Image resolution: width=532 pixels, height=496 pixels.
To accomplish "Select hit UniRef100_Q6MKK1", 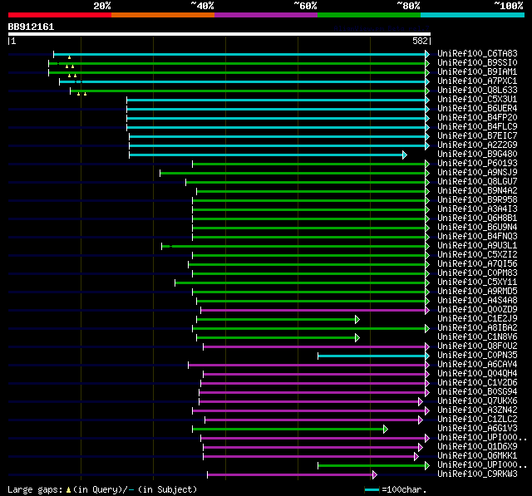I will (477, 456).
